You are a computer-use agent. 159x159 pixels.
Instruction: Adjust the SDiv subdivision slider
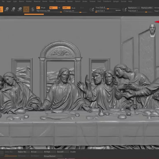pyautogui.click(x=10, y=155)
